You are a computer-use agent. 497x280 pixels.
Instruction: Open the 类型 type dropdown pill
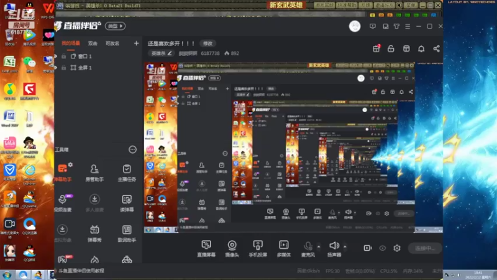coord(116,26)
